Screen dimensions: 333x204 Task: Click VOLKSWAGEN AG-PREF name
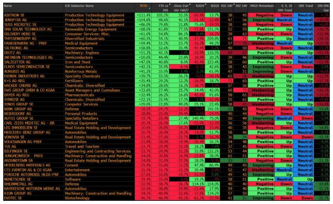[x=23, y=141]
